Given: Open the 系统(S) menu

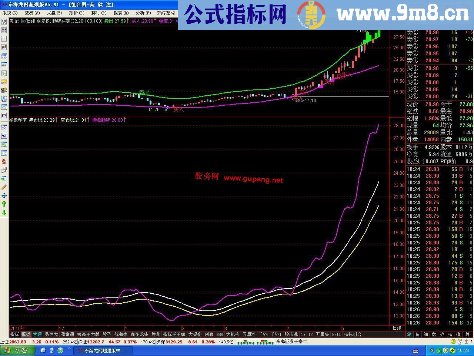Looking at the screenshot, I should (10, 13).
